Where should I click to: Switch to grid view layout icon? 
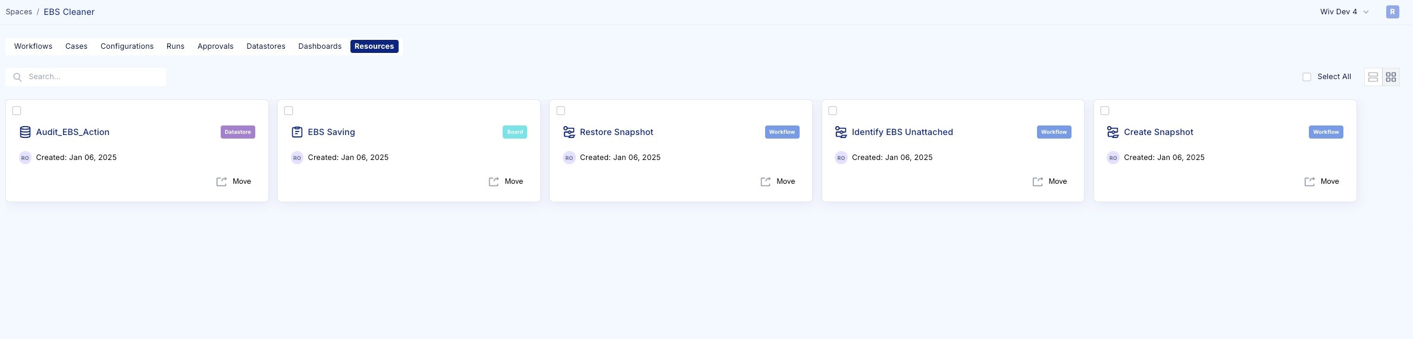1391,77
